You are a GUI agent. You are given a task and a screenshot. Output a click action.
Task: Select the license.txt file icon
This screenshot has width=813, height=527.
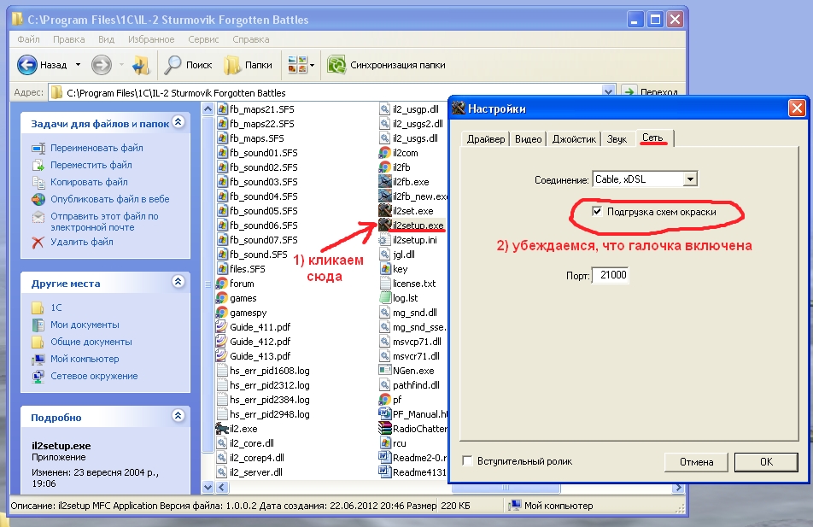click(x=384, y=284)
